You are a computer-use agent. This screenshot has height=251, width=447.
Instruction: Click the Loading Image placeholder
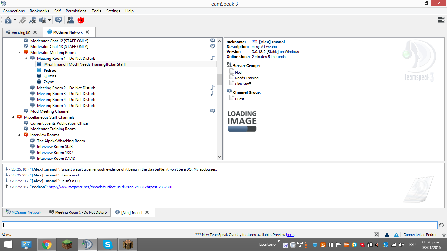[242, 121]
